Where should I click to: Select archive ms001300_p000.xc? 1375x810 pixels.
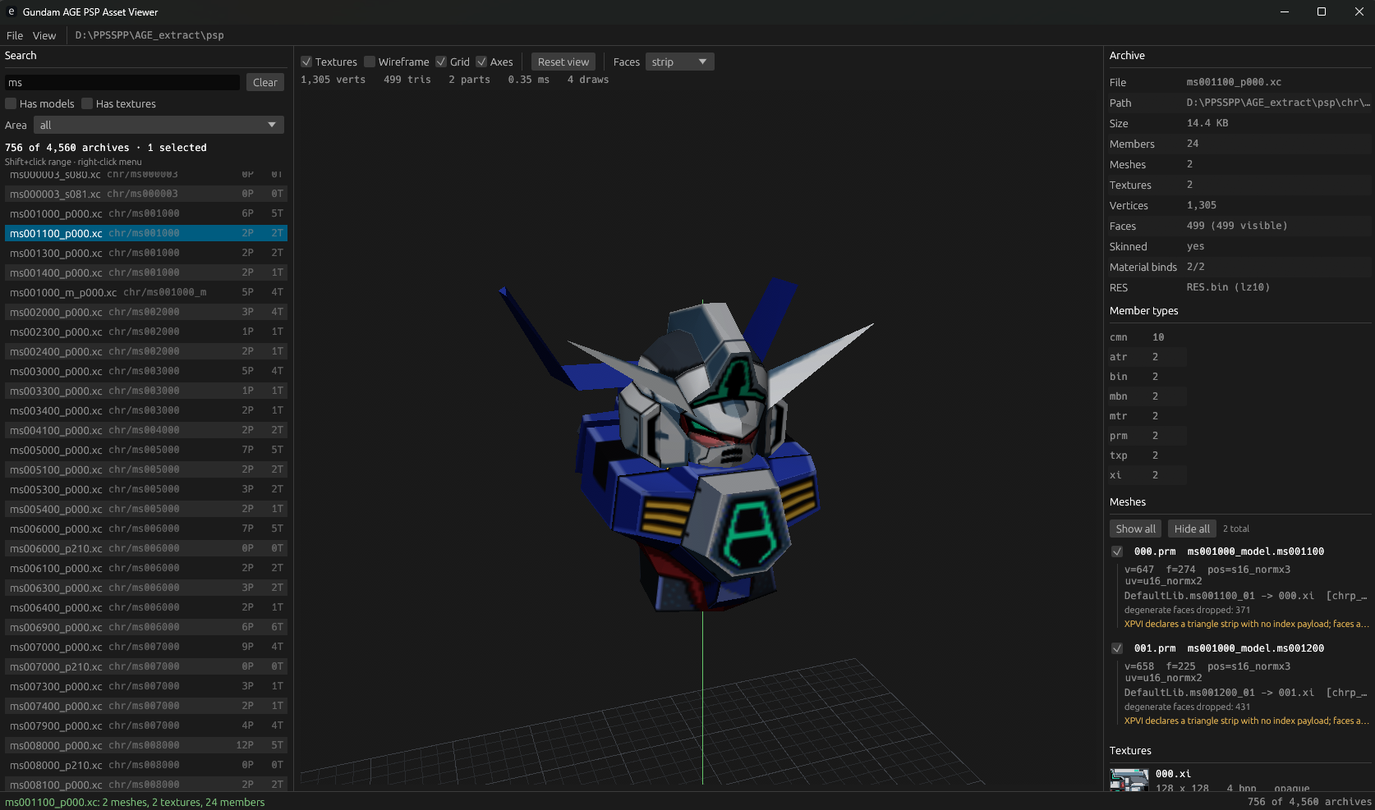[x=146, y=253]
